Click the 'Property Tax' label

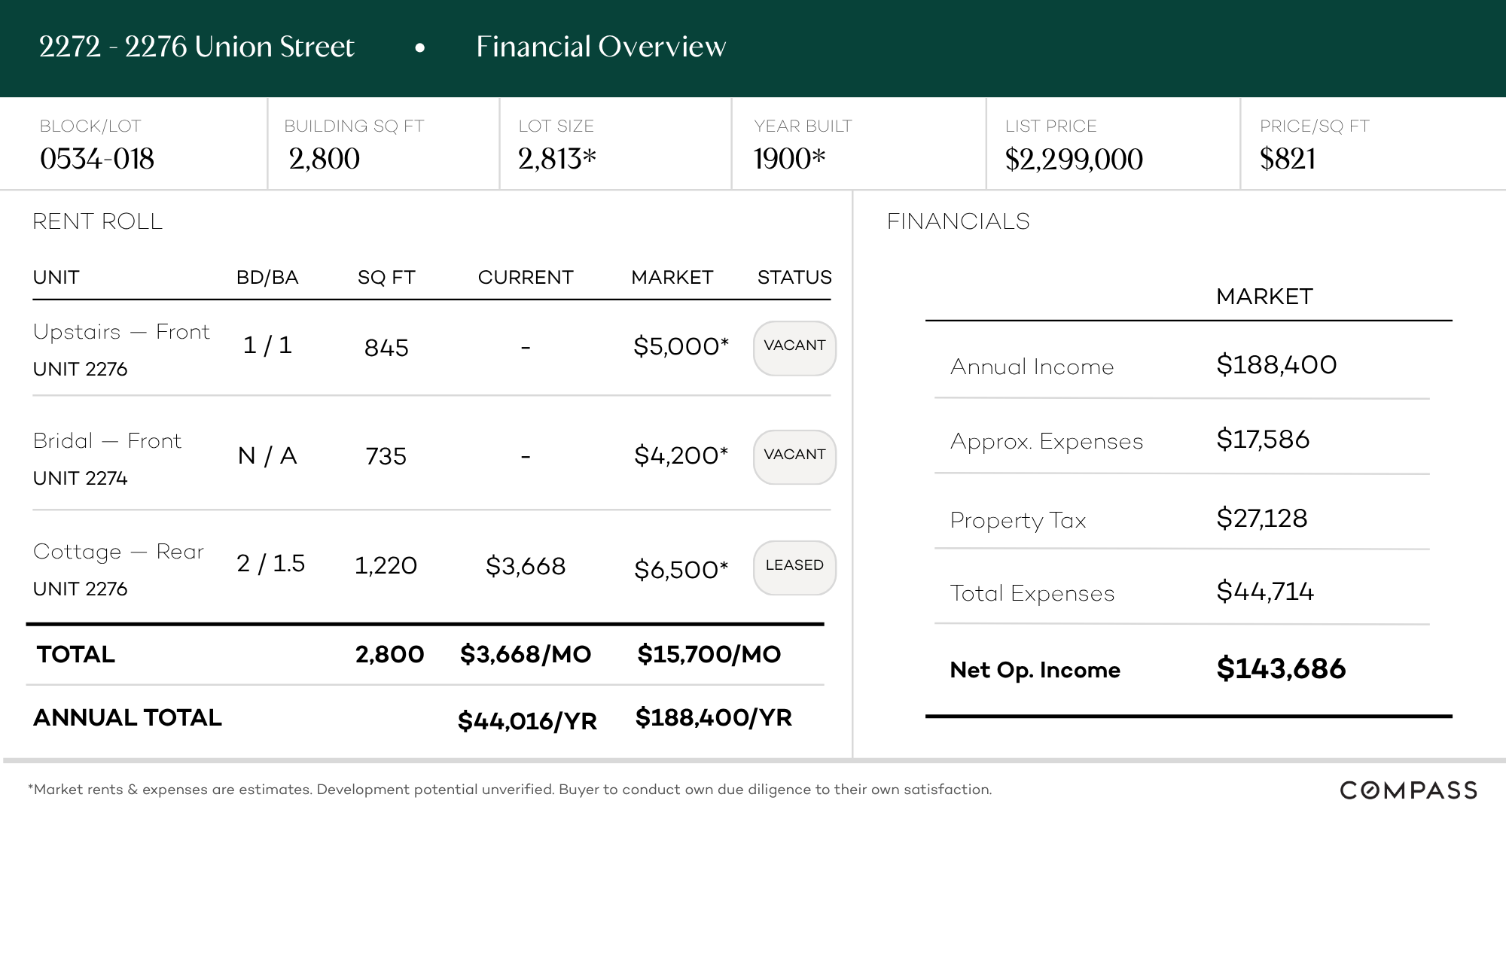[1018, 521]
